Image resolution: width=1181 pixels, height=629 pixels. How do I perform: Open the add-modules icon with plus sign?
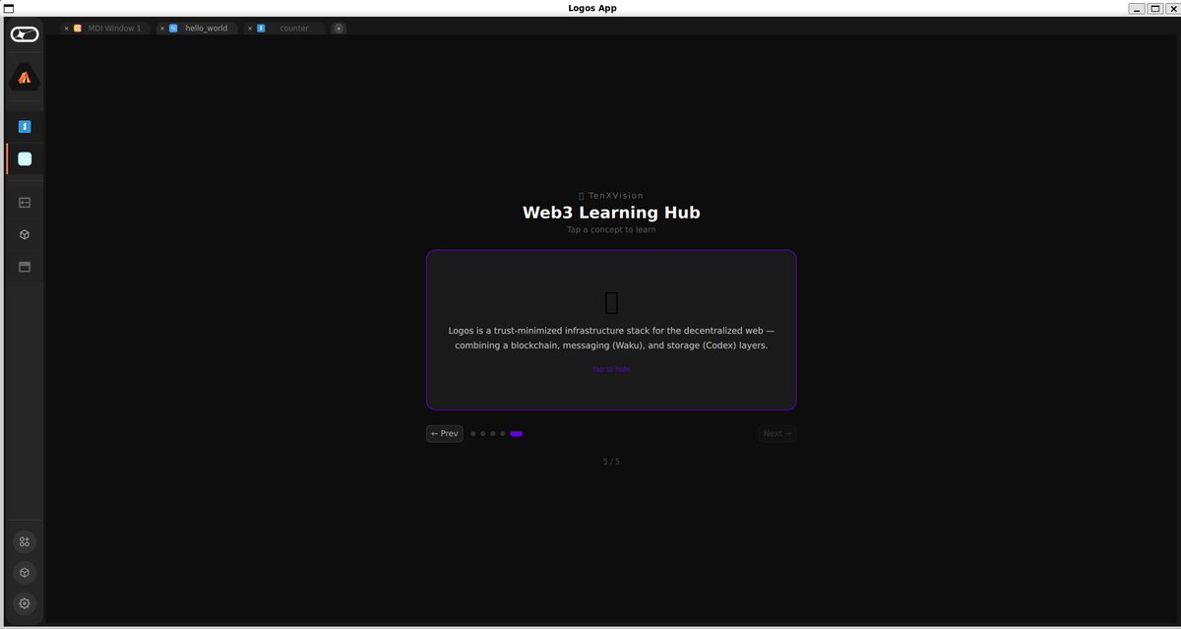(25, 541)
